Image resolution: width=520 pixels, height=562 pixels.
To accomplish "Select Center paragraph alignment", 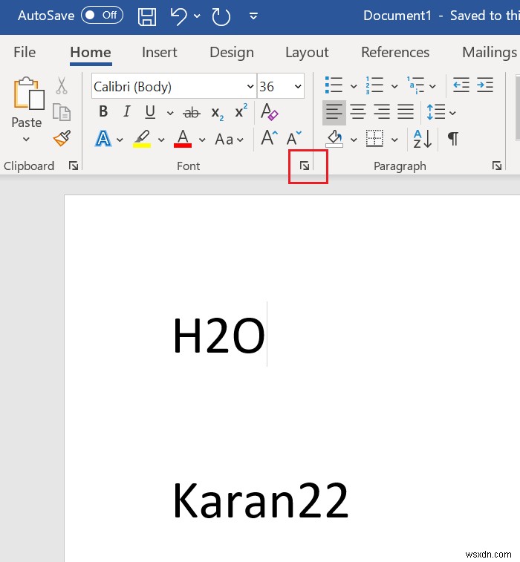I will click(x=358, y=112).
